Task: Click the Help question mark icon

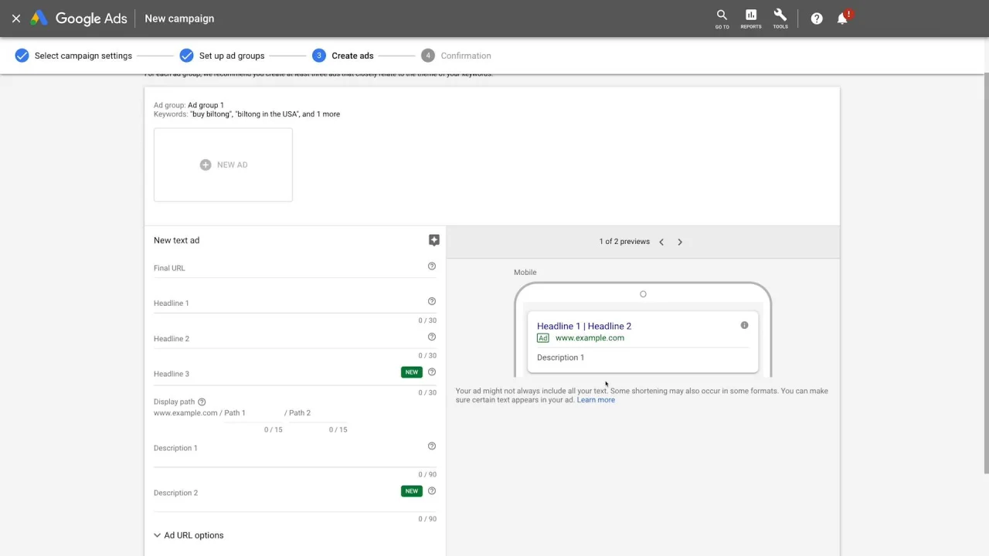Action: click(817, 19)
